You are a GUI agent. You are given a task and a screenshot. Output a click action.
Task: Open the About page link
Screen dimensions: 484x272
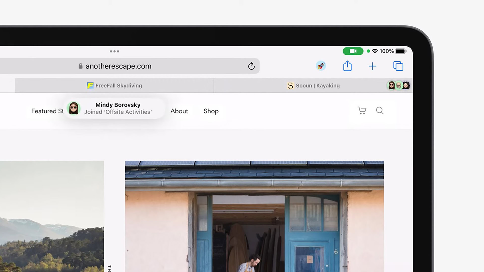[179, 111]
